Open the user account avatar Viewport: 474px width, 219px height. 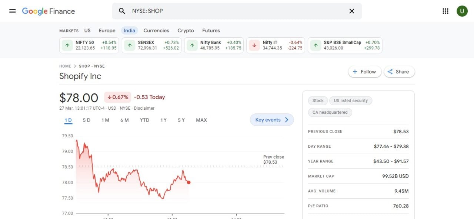click(462, 11)
